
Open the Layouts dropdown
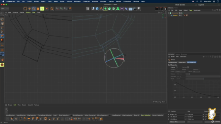pos(209,5)
